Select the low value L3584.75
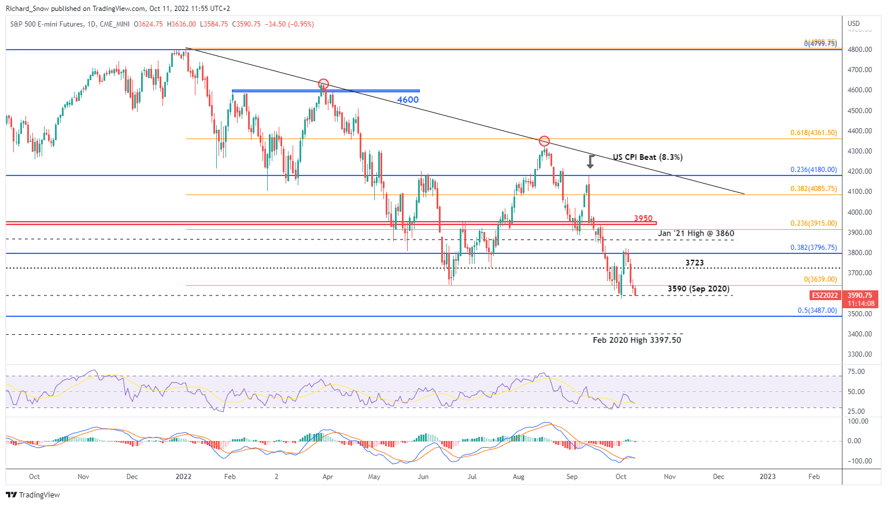 point(214,24)
